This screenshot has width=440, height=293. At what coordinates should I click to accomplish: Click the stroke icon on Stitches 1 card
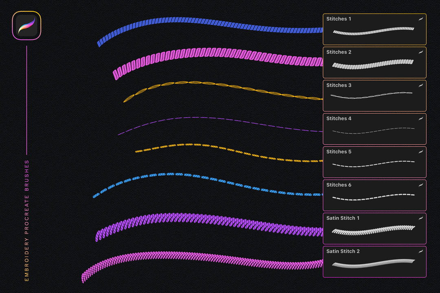click(420, 19)
